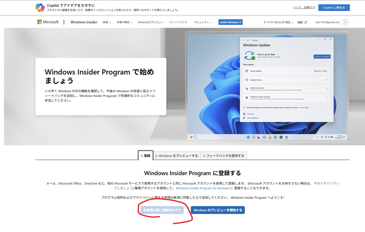
Task: Expand the 作業の開始 dropdown menu
Action: click(125, 22)
